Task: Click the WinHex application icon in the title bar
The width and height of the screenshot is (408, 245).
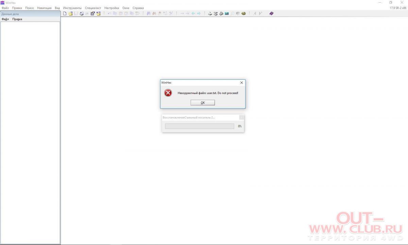Action: point(2,3)
